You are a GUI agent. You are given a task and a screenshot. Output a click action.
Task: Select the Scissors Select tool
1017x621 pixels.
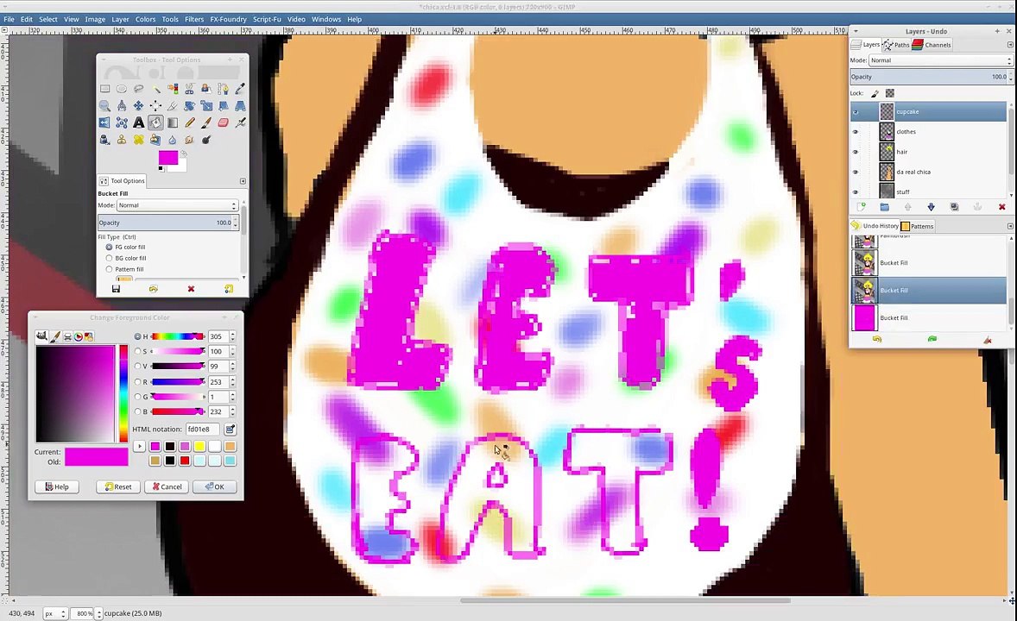189,89
